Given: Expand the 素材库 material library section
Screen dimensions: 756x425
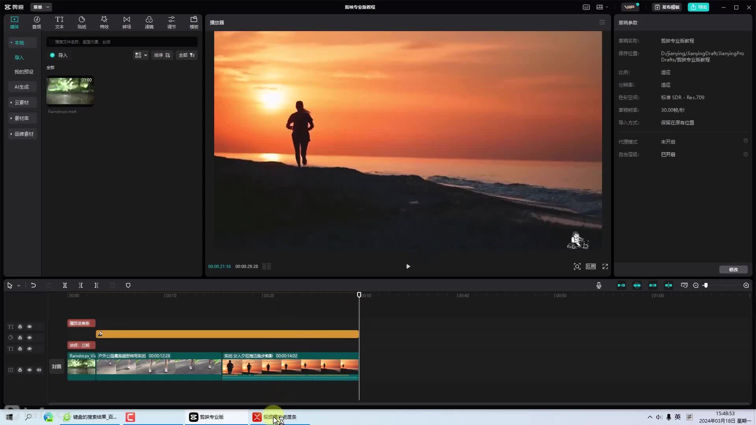Looking at the screenshot, I should (x=22, y=118).
